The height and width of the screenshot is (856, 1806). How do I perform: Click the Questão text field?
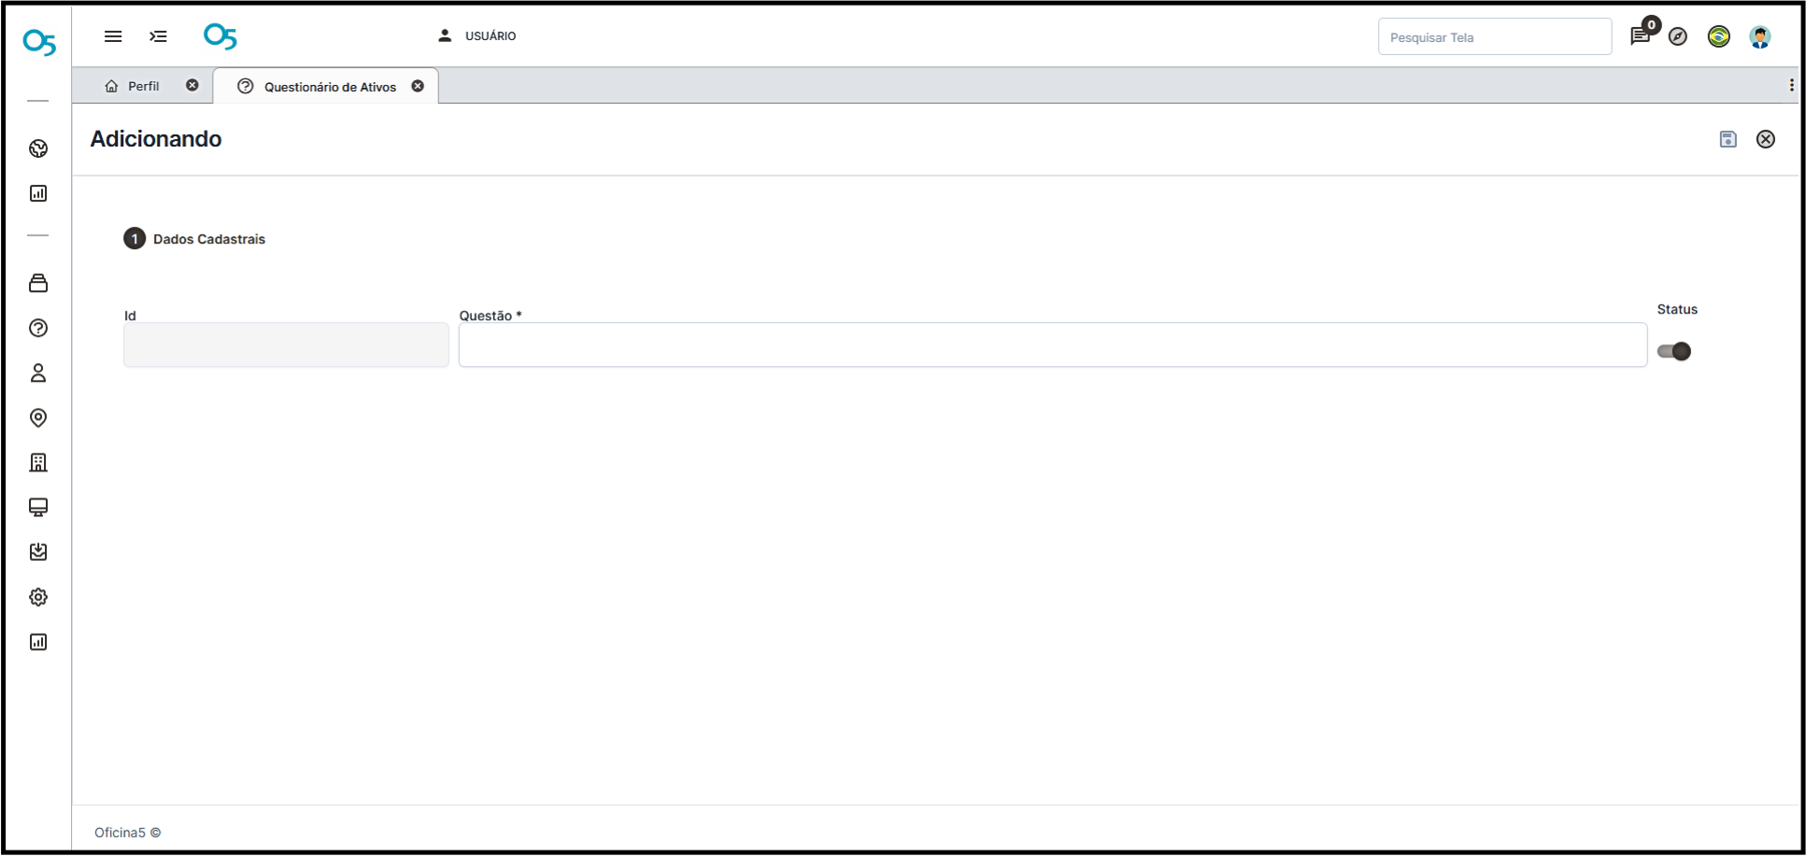(1052, 345)
